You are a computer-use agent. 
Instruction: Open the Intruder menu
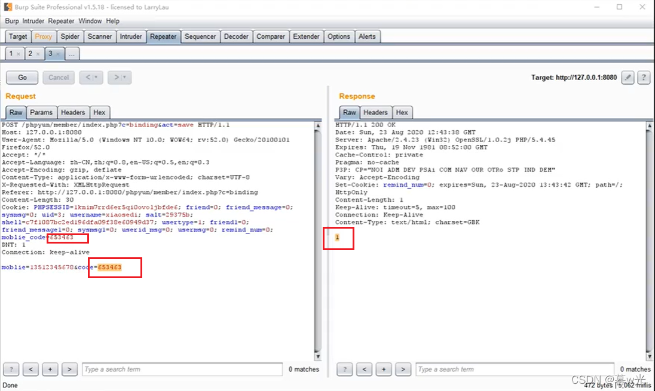click(x=33, y=21)
